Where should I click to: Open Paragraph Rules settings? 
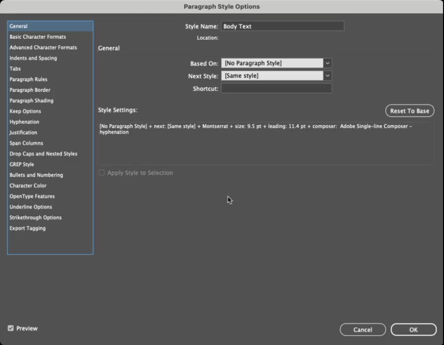point(50,79)
